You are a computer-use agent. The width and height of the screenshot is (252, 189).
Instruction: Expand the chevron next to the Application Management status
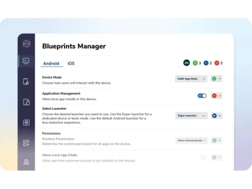(220, 96)
